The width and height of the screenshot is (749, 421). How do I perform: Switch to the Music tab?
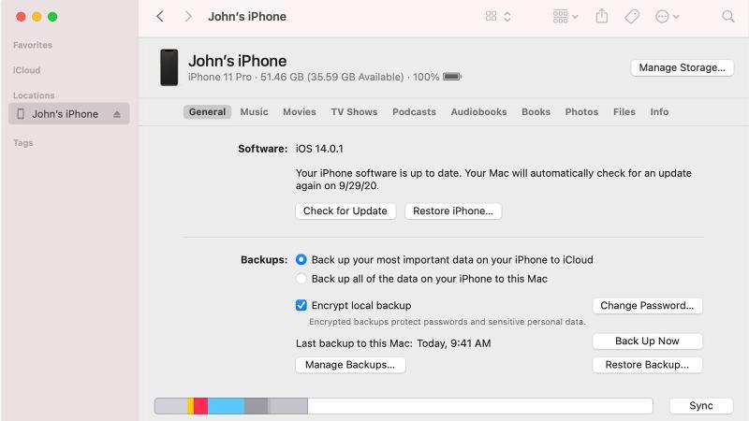tap(254, 111)
